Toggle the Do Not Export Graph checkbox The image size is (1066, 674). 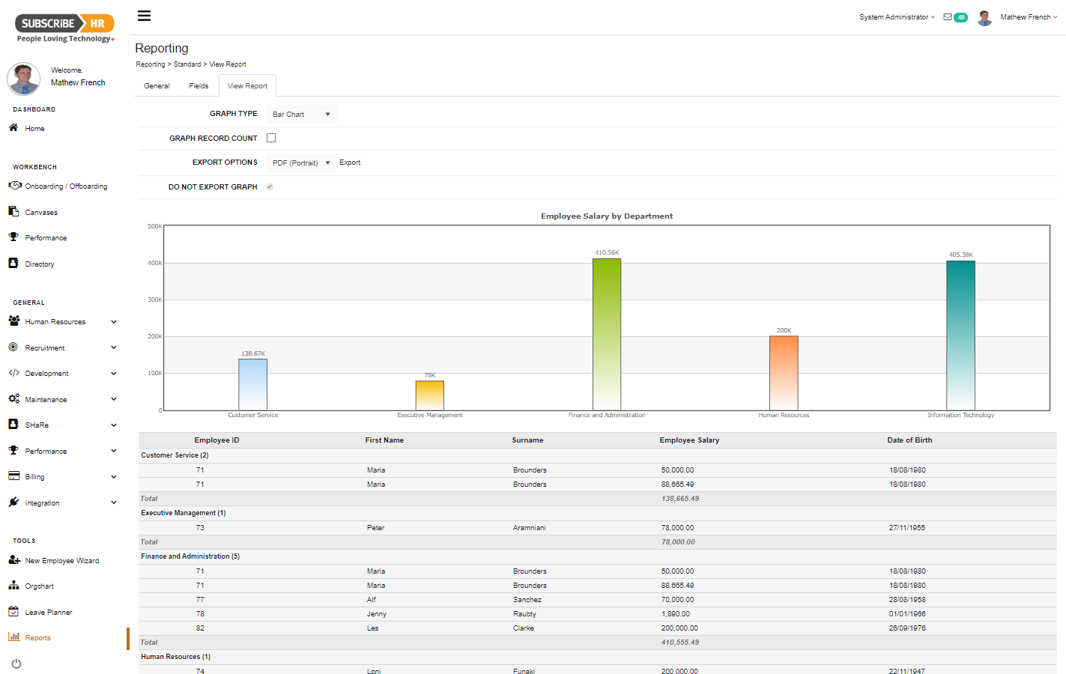coord(270,186)
